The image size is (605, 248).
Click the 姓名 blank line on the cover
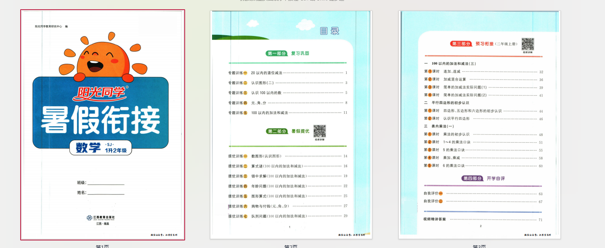[x=106, y=193]
